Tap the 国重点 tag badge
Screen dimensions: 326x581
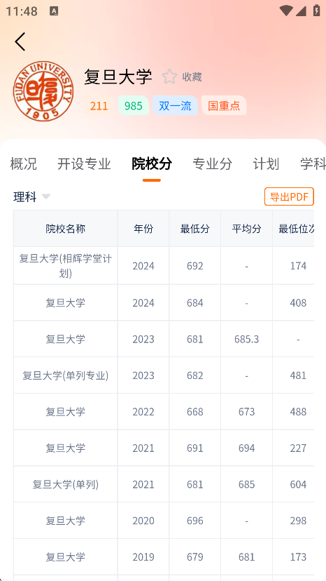(x=224, y=105)
